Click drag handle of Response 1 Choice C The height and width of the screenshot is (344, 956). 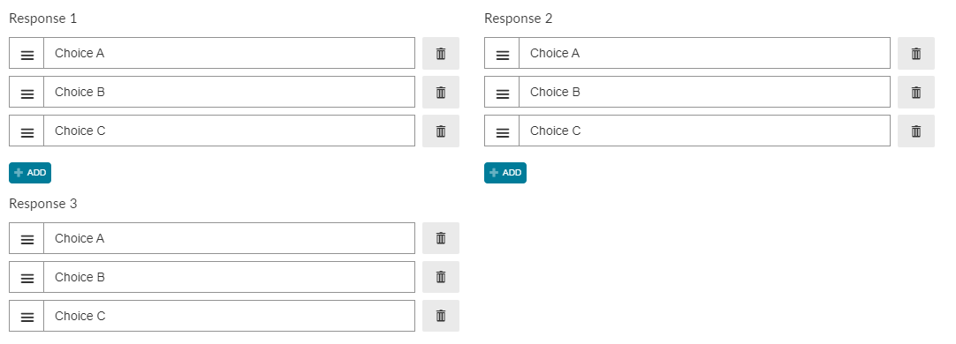(x=27, y=131)
